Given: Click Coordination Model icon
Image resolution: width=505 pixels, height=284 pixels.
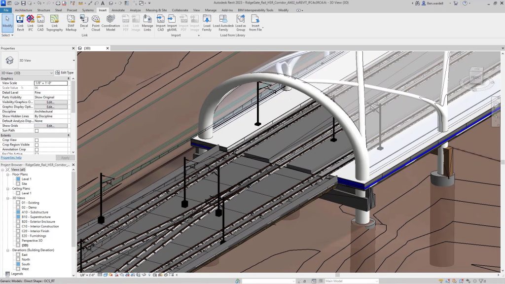Looking at the screenshot, I should [x=110, y=23].
